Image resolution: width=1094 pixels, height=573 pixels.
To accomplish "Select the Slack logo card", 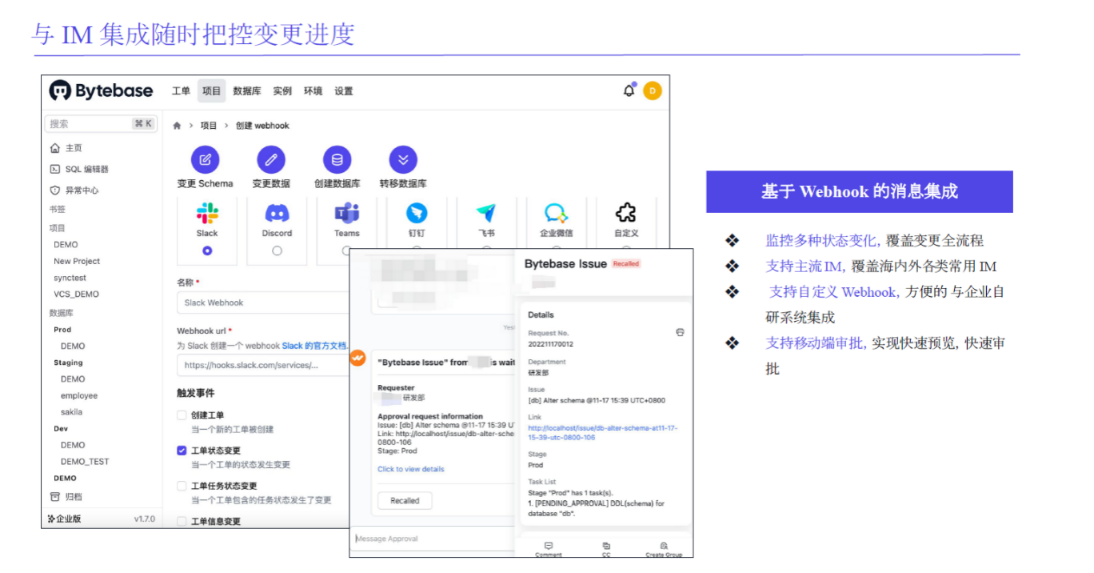I will (207, 213).
